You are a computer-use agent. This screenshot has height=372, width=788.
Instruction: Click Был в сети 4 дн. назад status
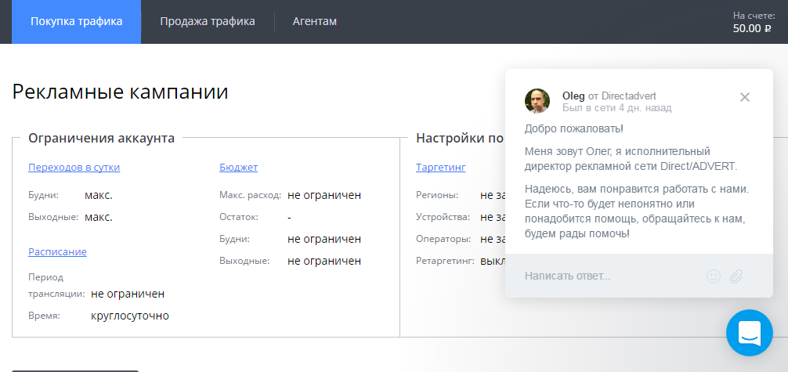(x=616, y=107)
